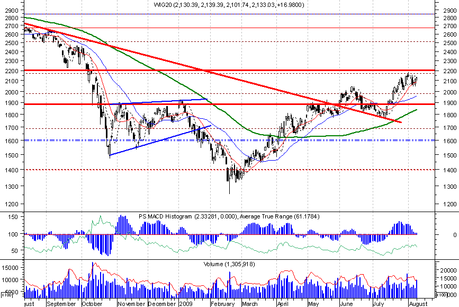
Task: Click the May label on the date axis
Action: point(313,304)
